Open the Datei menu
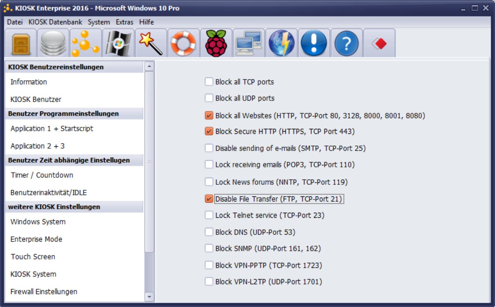 [x=15, y=22]
